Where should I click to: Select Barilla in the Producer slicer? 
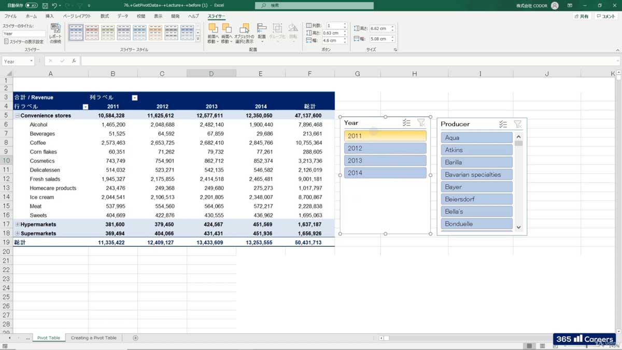(x=476, y=162)
